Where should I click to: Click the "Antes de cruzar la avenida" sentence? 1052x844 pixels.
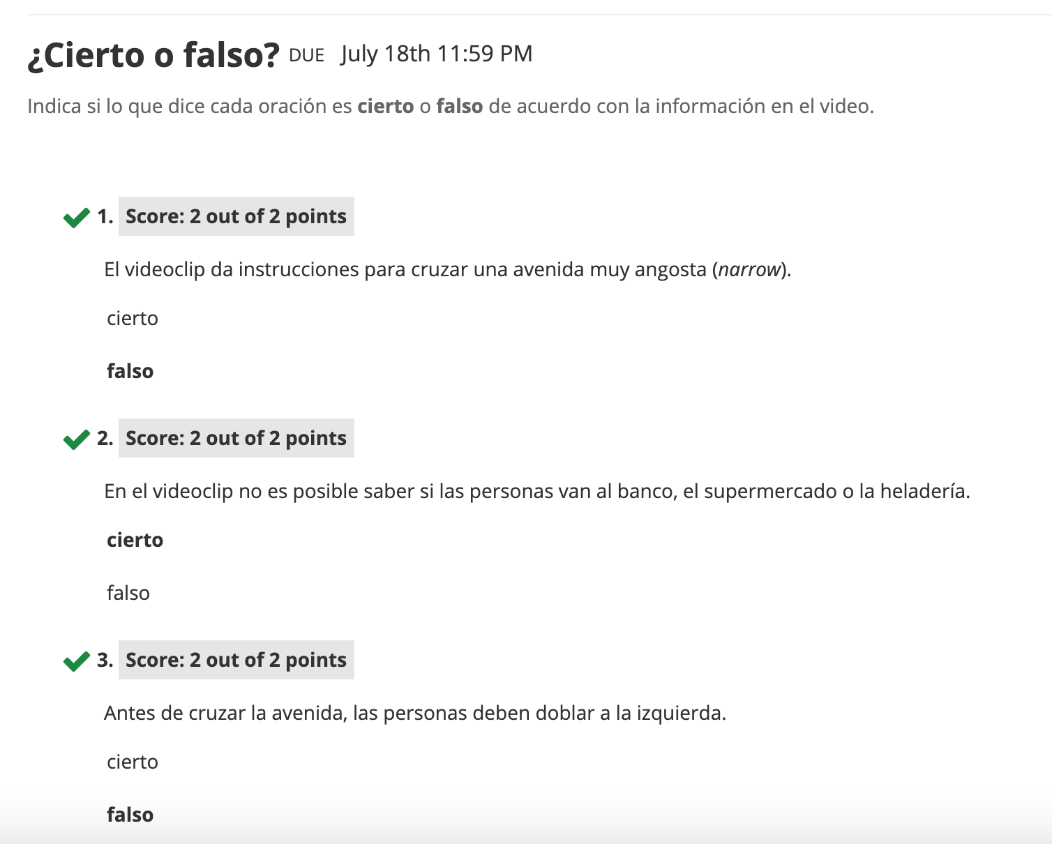pyautogui.click(x=415, y=714)
